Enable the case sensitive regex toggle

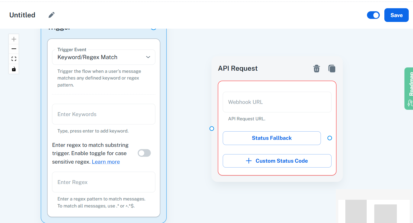point(144,153)
